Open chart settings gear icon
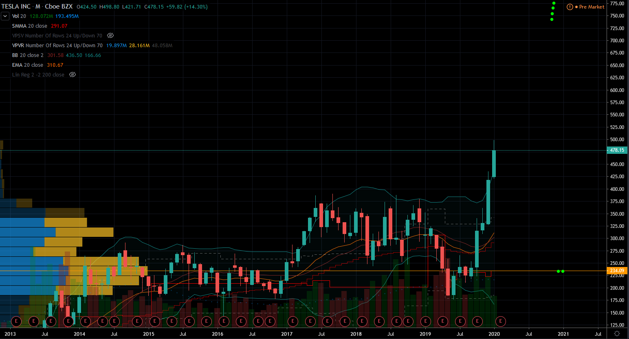 [x=617, y=334]
